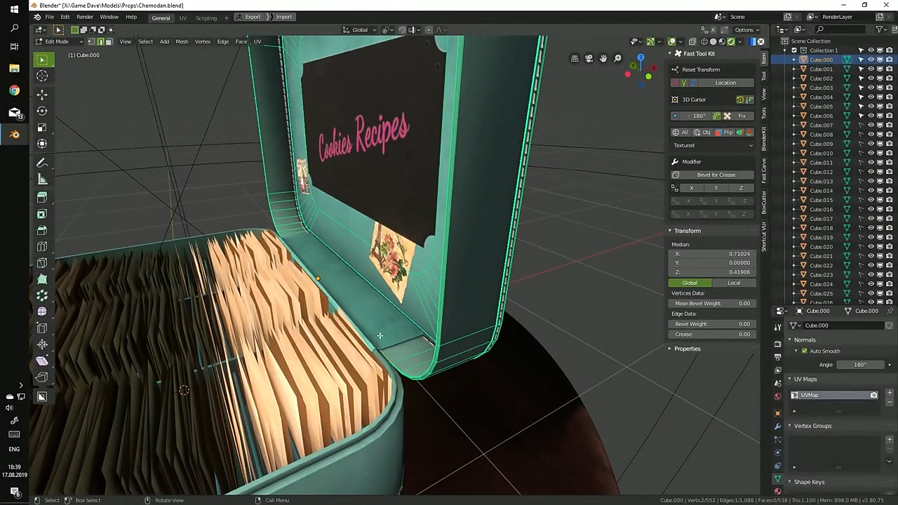Expand the Properties panel in the sidebar
This screenshot has height=505, width=898.
pyautogui.click(x=687, y=349)
